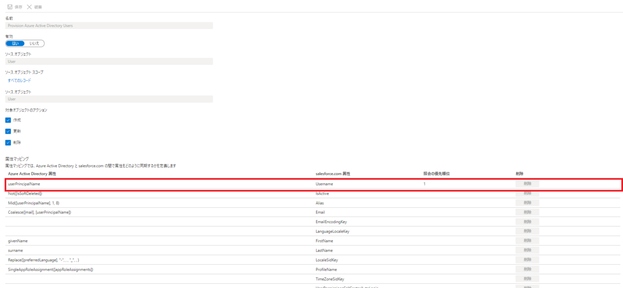
Task: Click 削除 button in FirstName row
Action: (x=527, y=241)
